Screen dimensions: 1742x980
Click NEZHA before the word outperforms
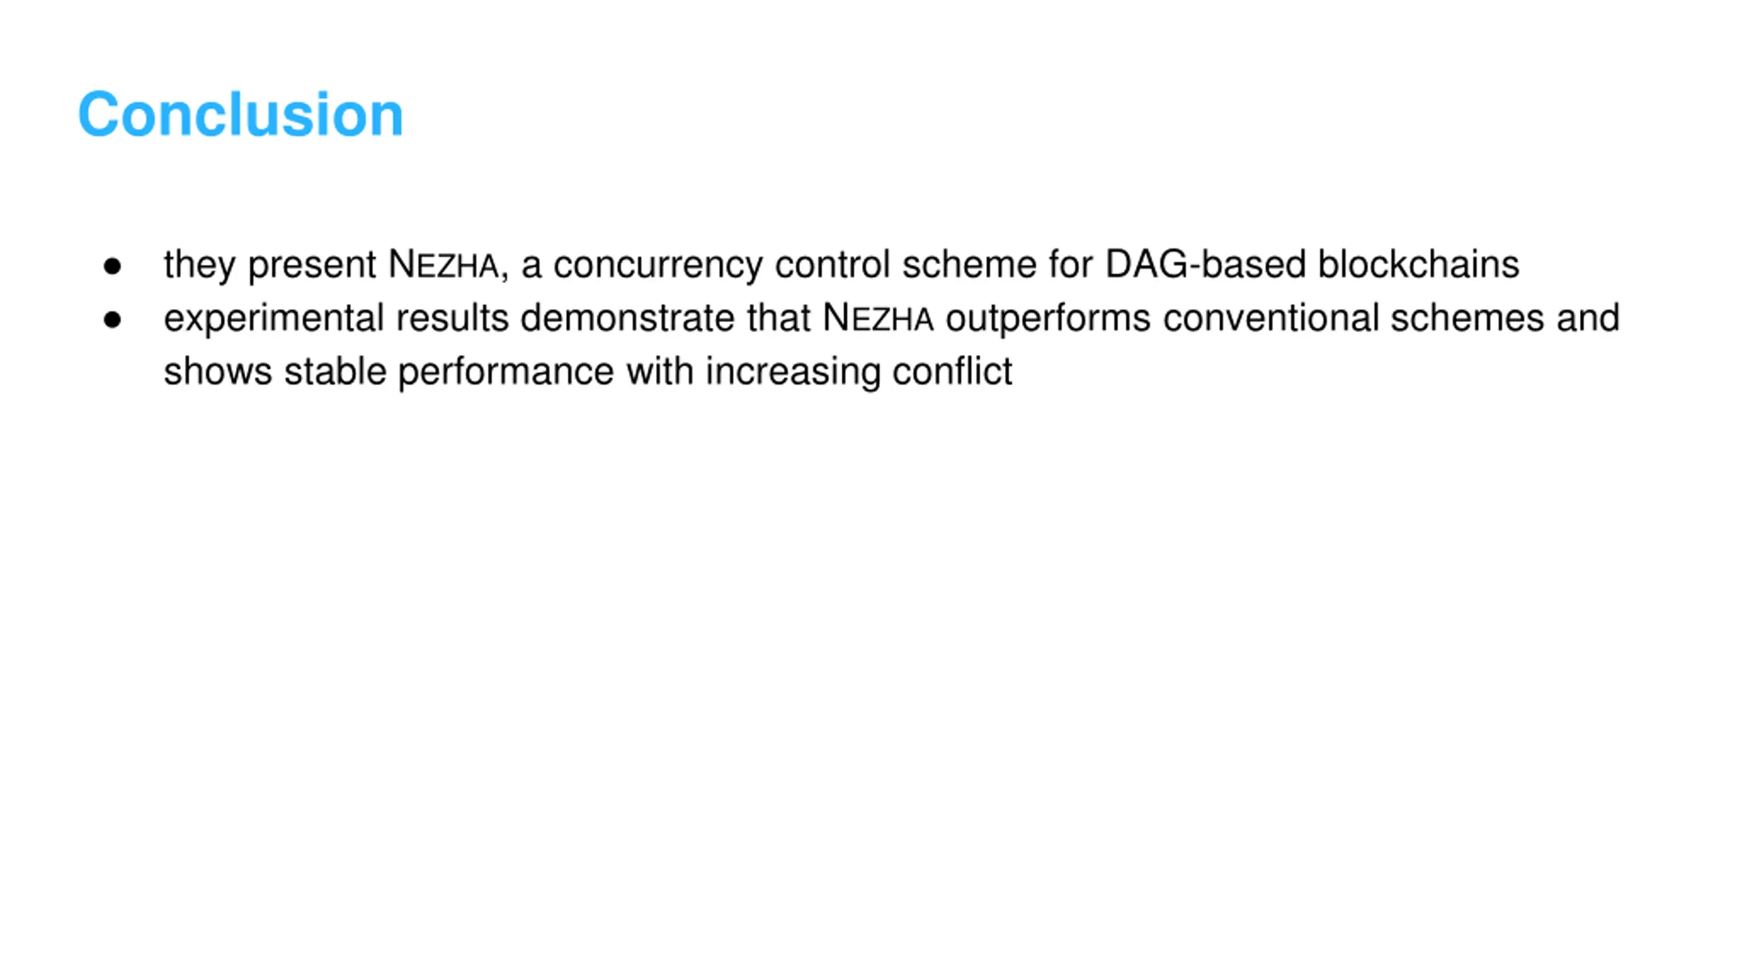[x=877, y=318]
